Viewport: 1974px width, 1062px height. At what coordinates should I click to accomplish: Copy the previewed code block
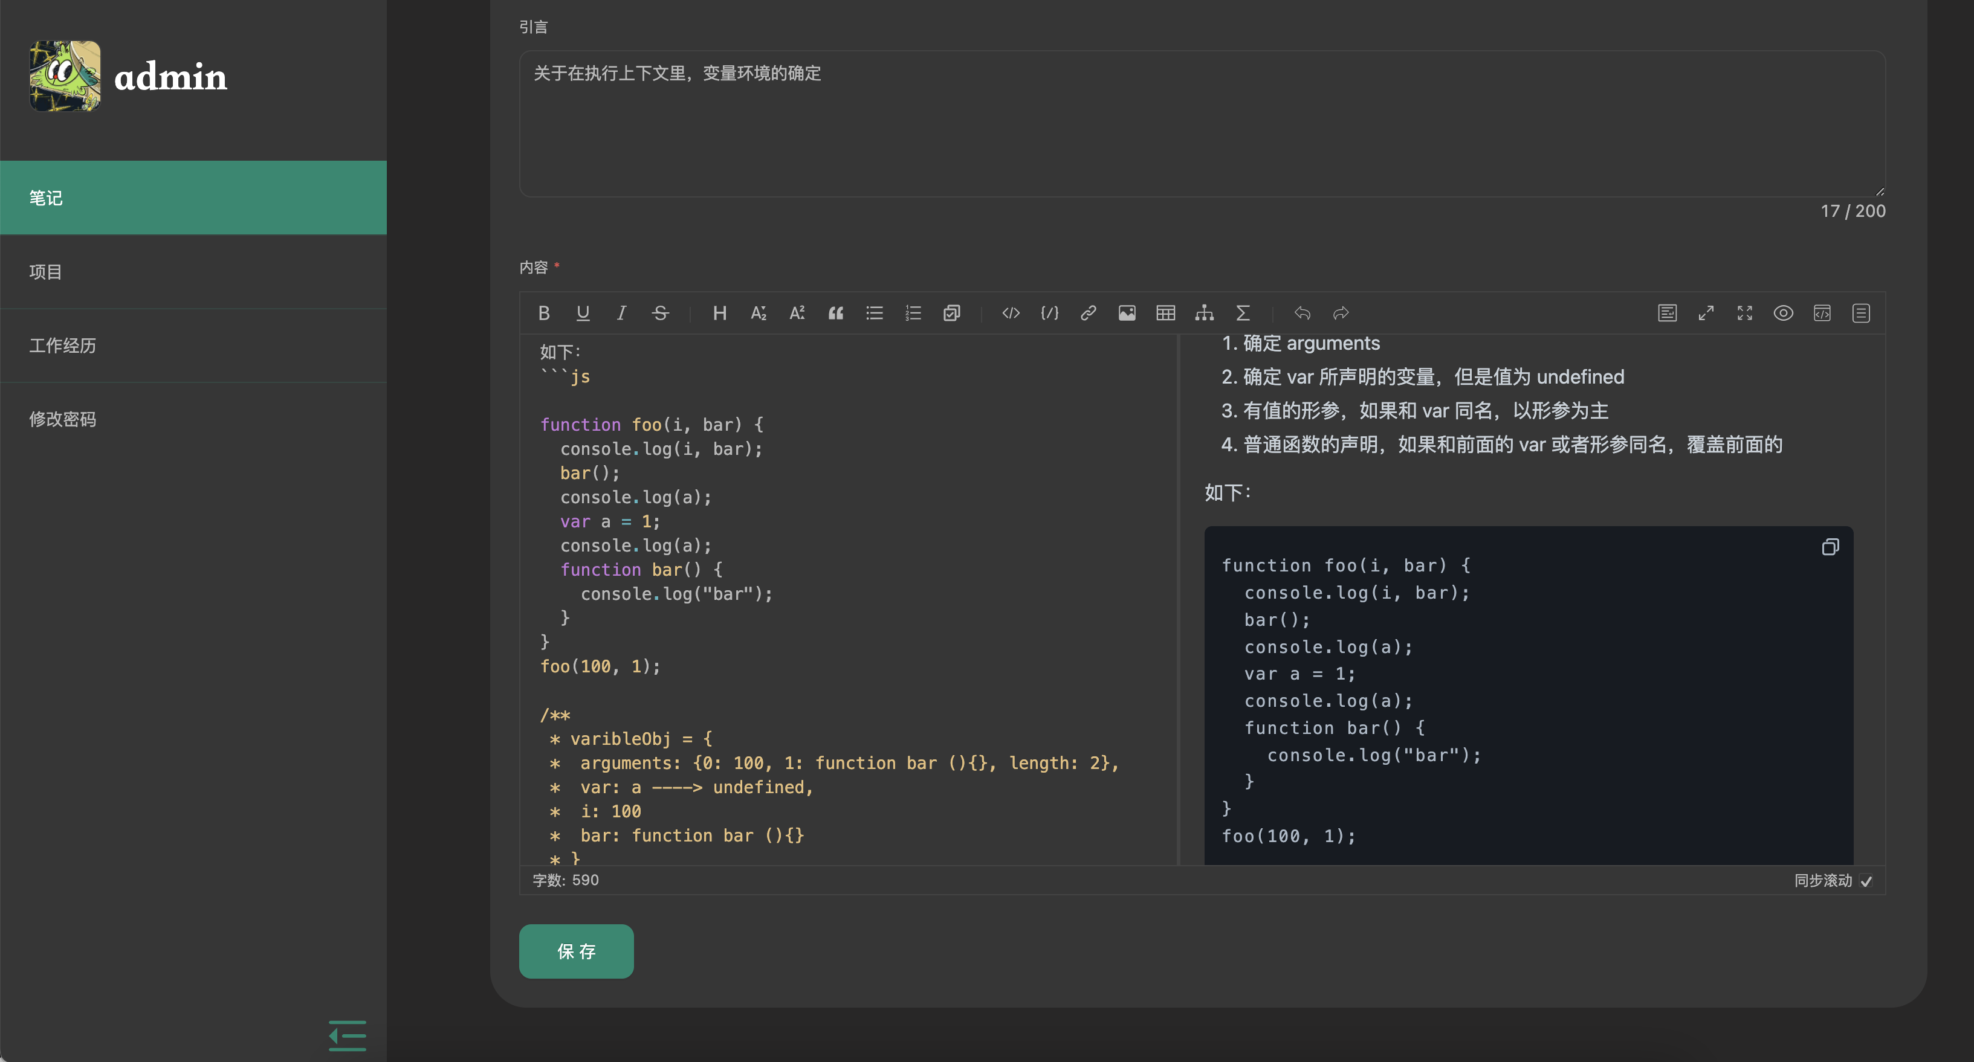pos(1830,547)
